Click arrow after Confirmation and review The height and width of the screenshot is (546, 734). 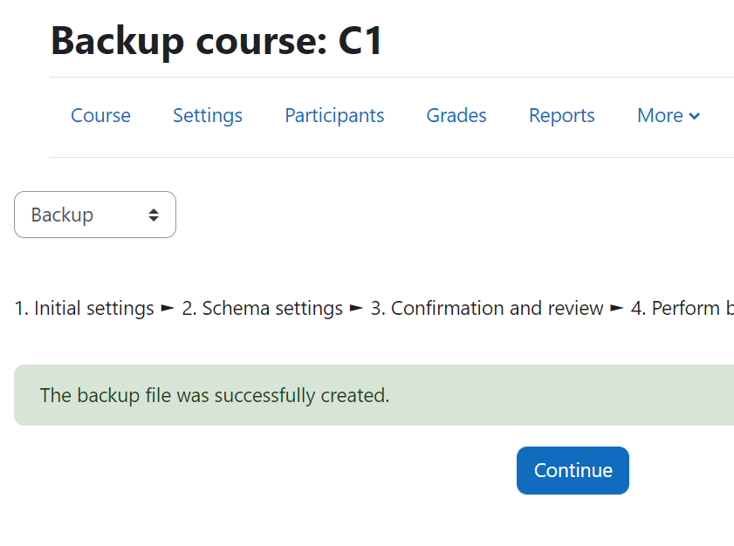(x=617, y=308)
